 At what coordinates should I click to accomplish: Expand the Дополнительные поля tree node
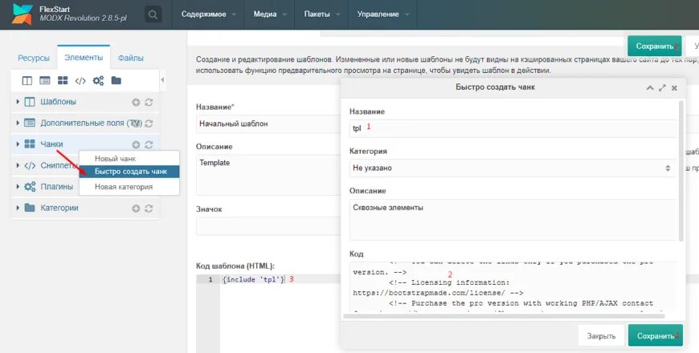coord(18,123)
